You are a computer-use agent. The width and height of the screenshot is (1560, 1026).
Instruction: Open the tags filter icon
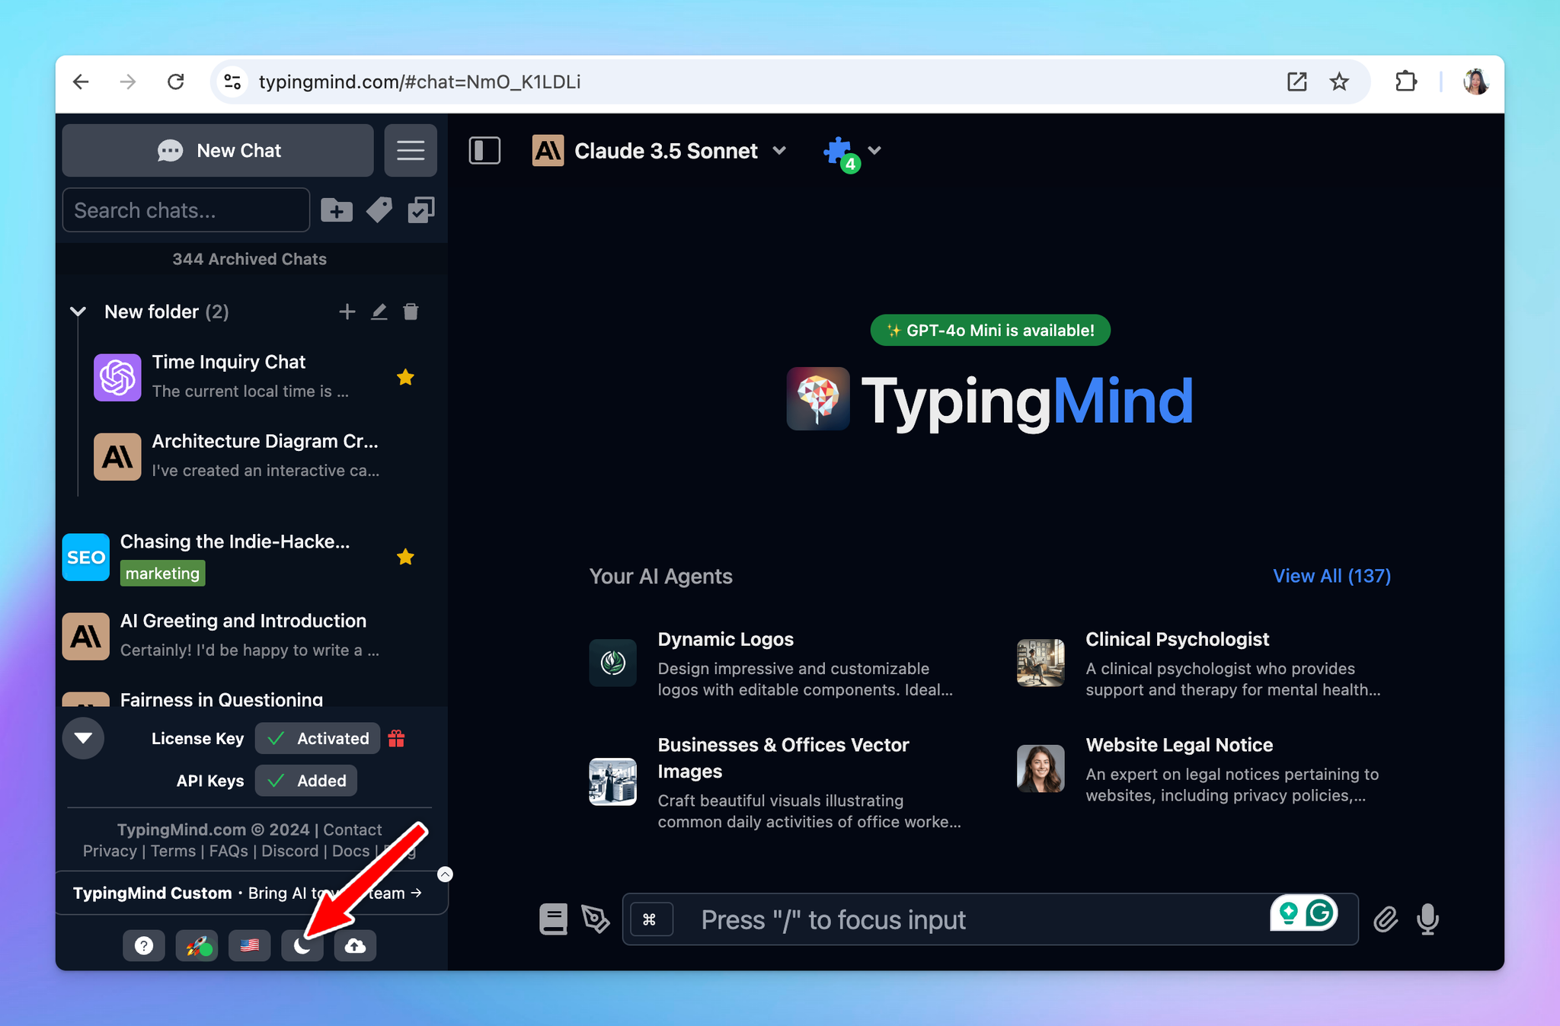pyautogui.click(x=379, y=209)
